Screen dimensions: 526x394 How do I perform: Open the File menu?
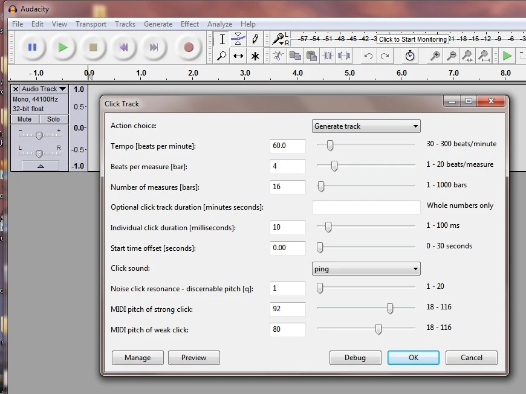(18, 24)
